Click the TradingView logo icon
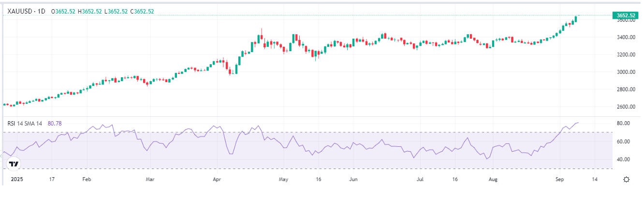This screenshot has height=197, width=643. [x=14, y=164]
